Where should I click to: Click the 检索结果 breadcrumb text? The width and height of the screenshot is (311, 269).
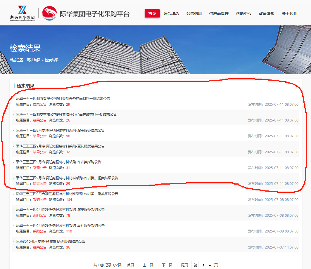point(51,60)
